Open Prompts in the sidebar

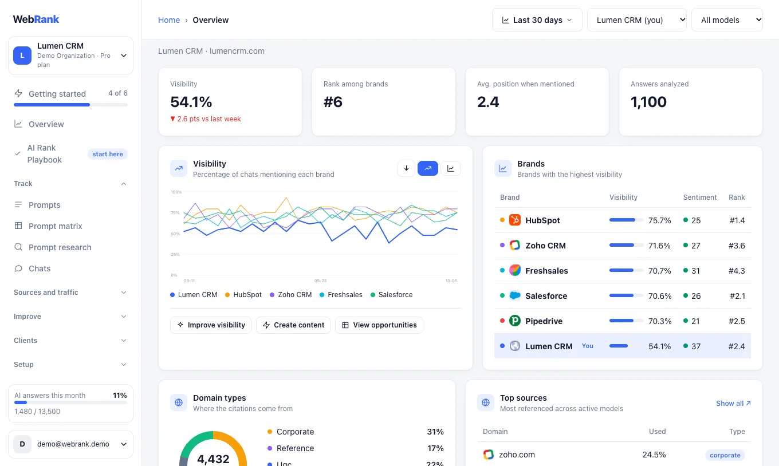click(x=70, y=205)
